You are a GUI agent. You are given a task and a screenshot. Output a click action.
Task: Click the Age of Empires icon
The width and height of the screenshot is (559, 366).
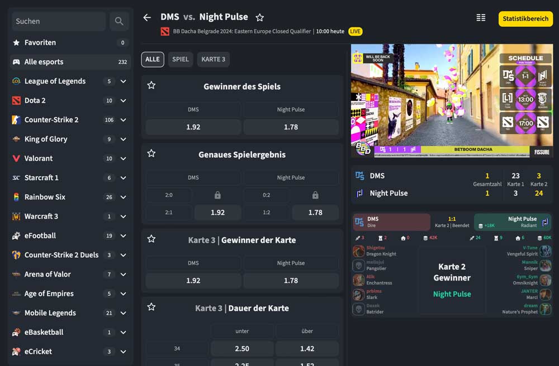tap(16, 294)
